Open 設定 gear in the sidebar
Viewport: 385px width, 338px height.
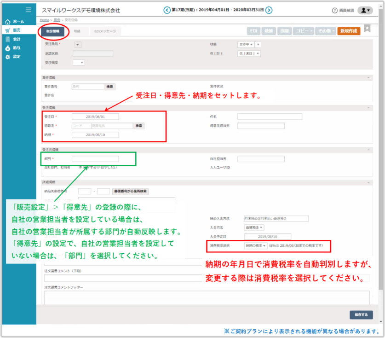(16, 57)
